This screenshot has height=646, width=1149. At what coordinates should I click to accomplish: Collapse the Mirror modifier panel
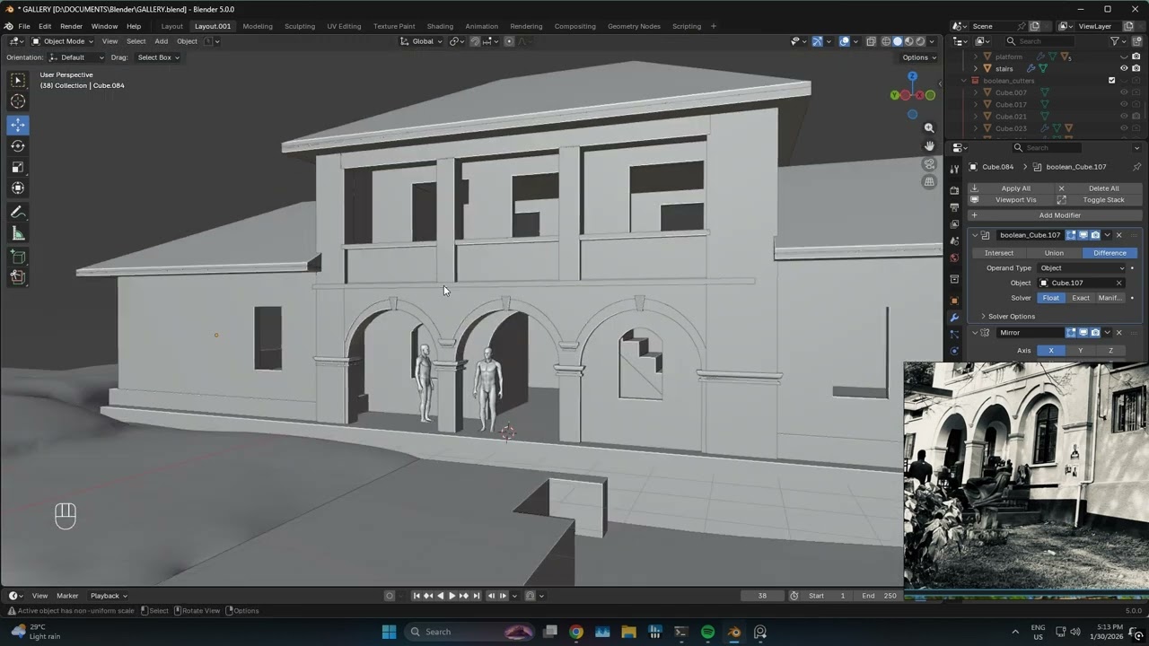pos(974,333)
